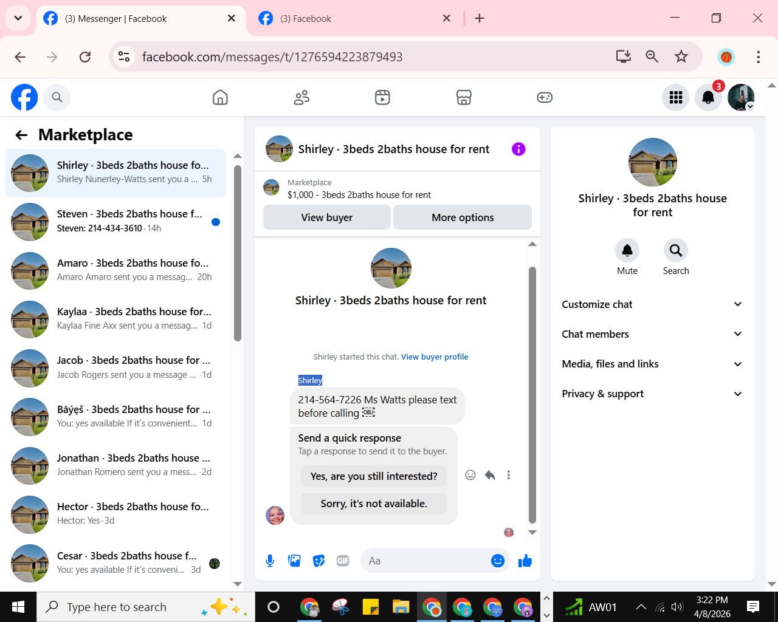Send a thumbs up like
Screen dimensions: 778x622
click(x=525, y=561)
